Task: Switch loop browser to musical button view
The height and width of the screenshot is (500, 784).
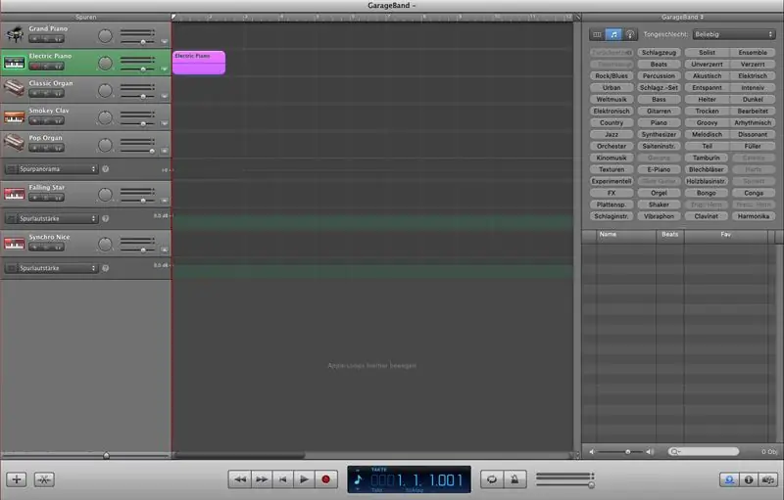Action: pyautogui.click(x=613, y=34)
